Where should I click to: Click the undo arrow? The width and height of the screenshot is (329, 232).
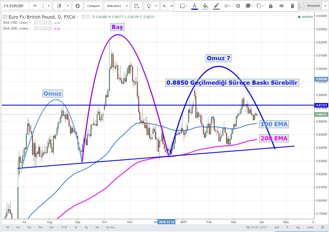(x=164, y=6)
